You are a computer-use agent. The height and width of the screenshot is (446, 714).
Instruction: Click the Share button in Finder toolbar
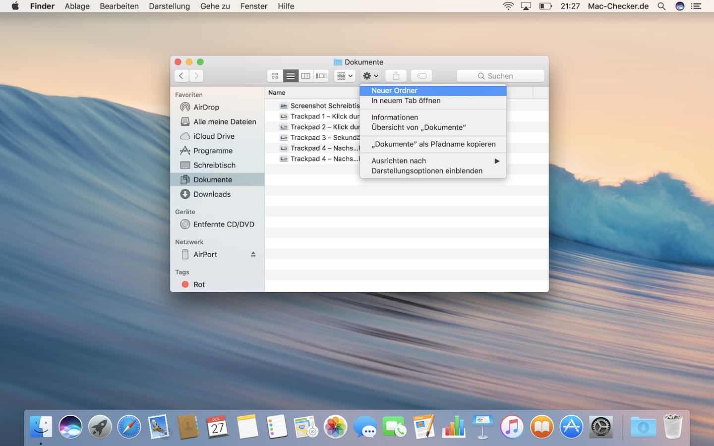coord(396,76)
